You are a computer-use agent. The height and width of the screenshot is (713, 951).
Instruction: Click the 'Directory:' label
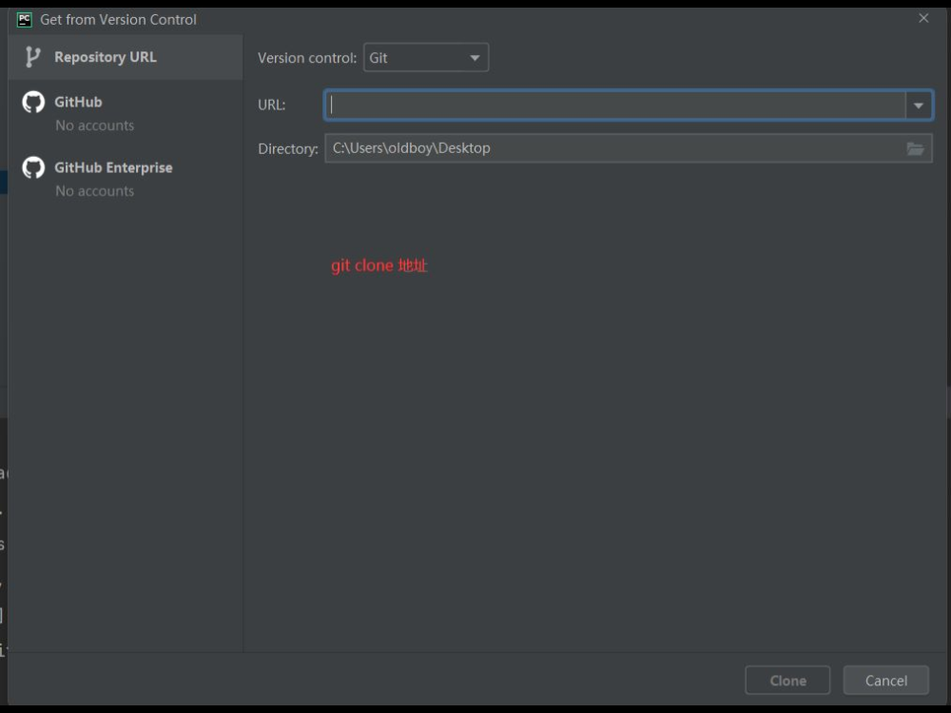pyautogui.click(x=288, y=149)
